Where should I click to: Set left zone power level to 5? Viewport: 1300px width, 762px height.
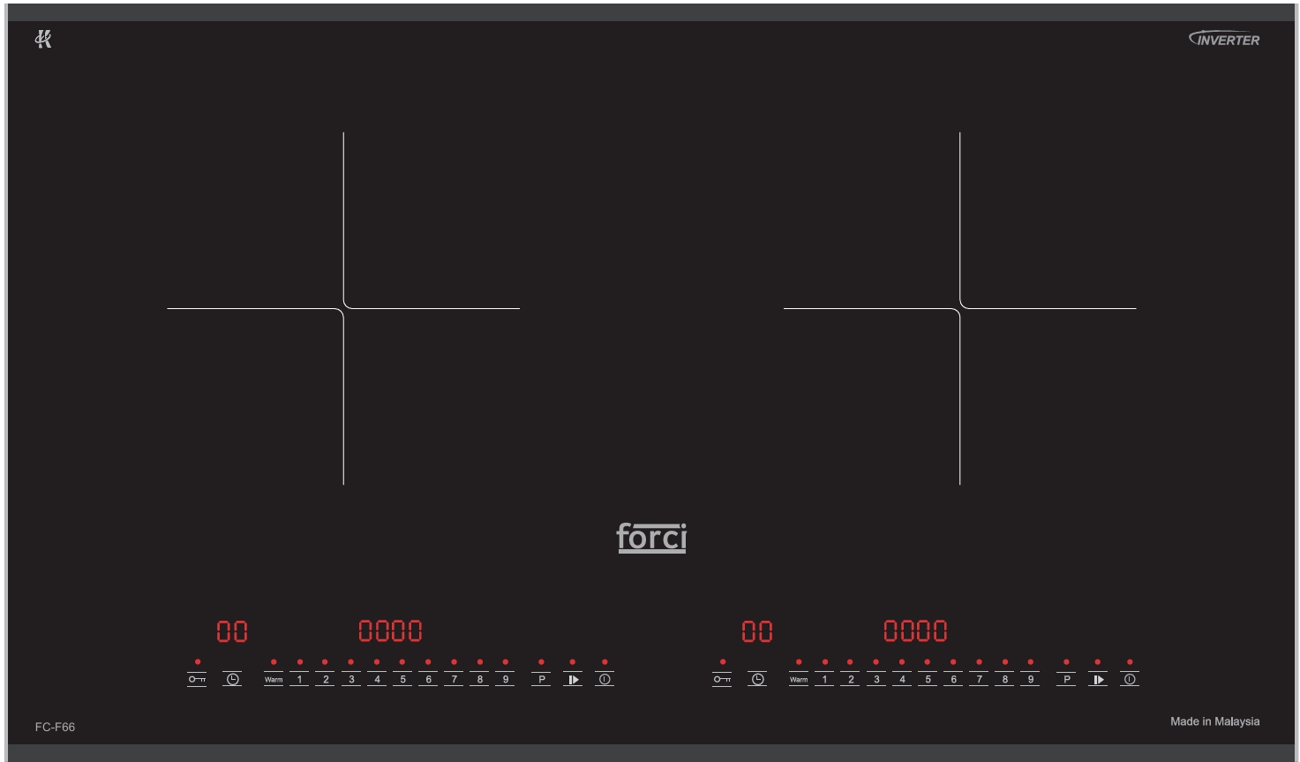[402, 679]
